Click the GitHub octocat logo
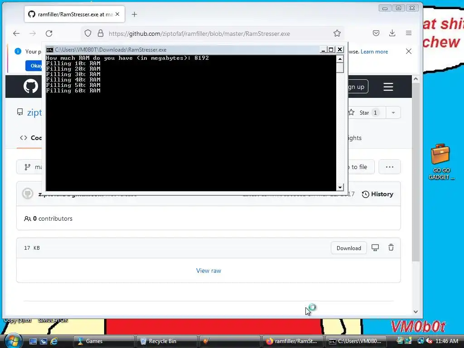464x348 pixels. [31, 87]
